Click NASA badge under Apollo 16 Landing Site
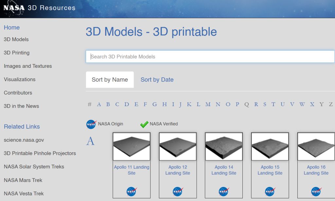This screenshot has height=201, width=335. pos(316,191)
